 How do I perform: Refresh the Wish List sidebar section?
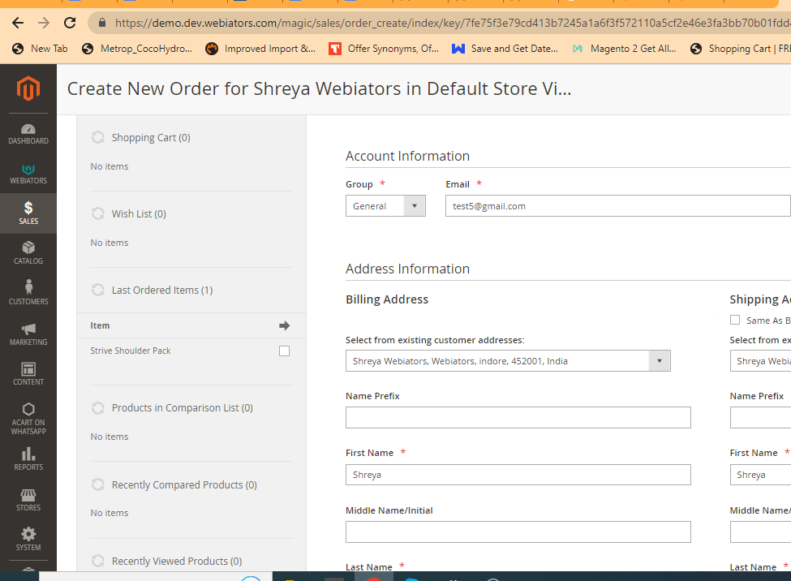pos(98,213)
